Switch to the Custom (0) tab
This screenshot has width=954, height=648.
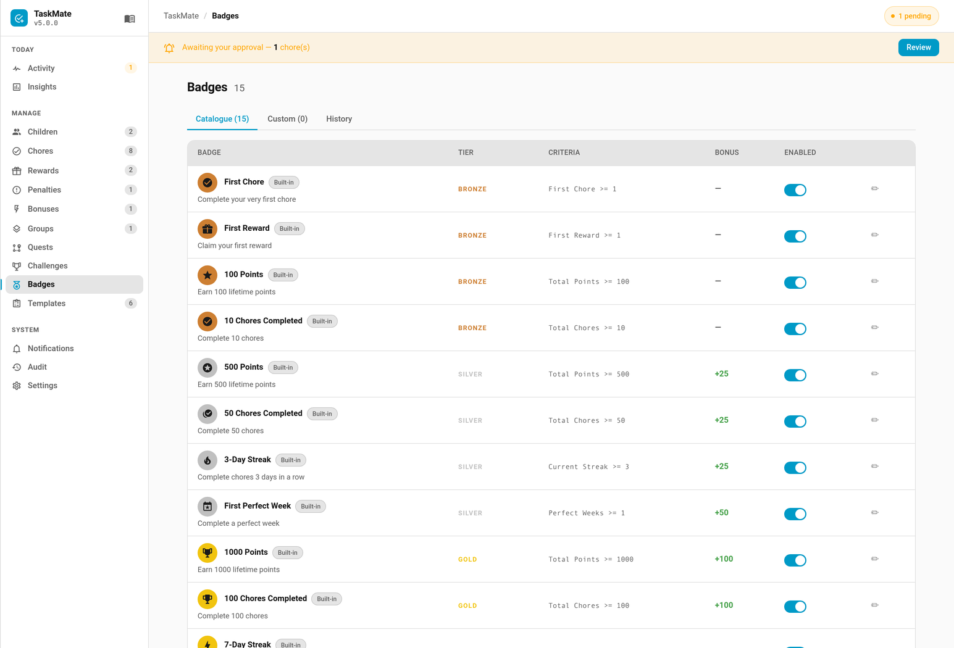click(288, 119)
